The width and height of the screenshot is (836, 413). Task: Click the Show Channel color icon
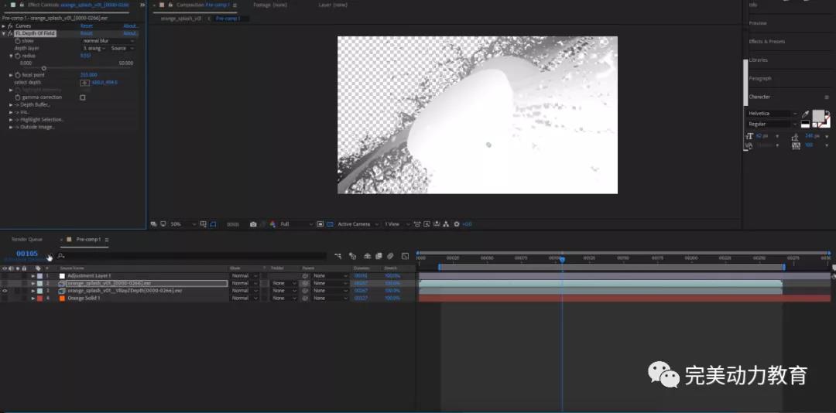272,224
